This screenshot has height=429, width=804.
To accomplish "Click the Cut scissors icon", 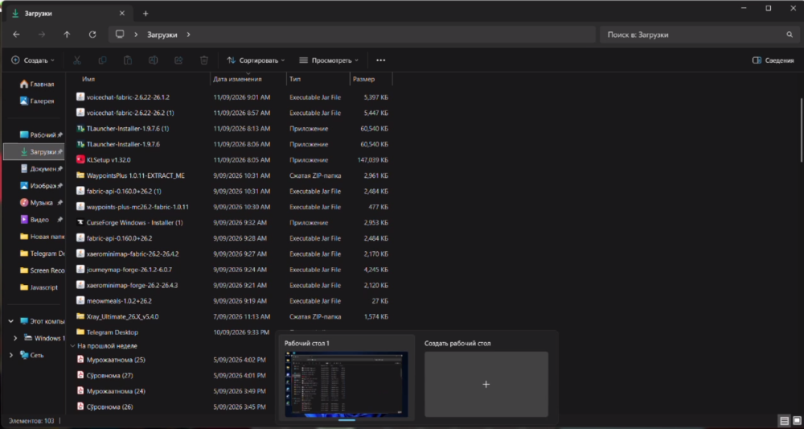I will click(x=77, y=60).
